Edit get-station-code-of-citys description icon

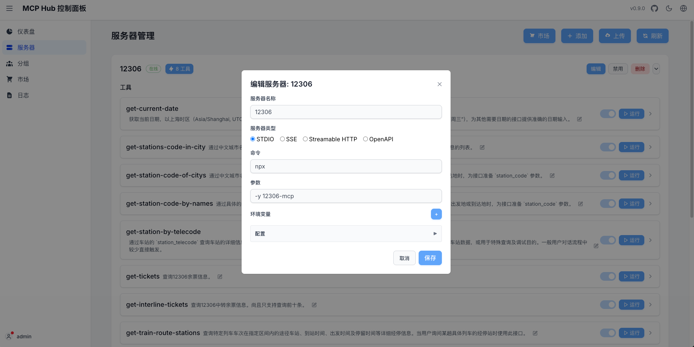552,176
